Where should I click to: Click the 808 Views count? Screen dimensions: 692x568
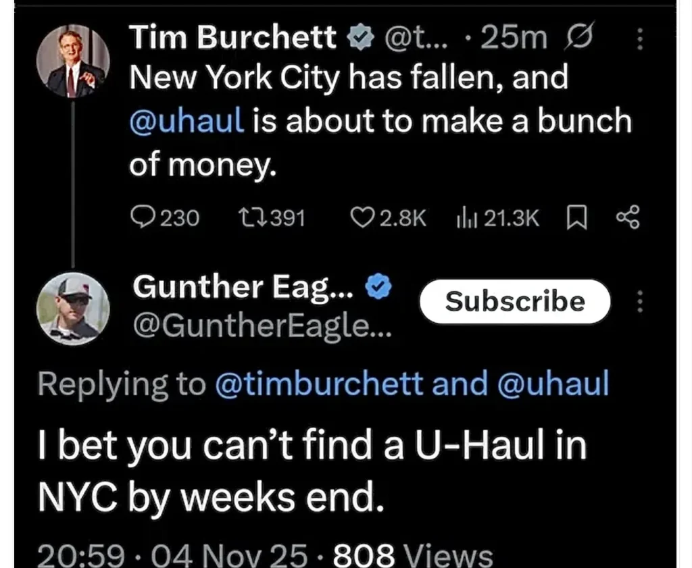point(413,555)
